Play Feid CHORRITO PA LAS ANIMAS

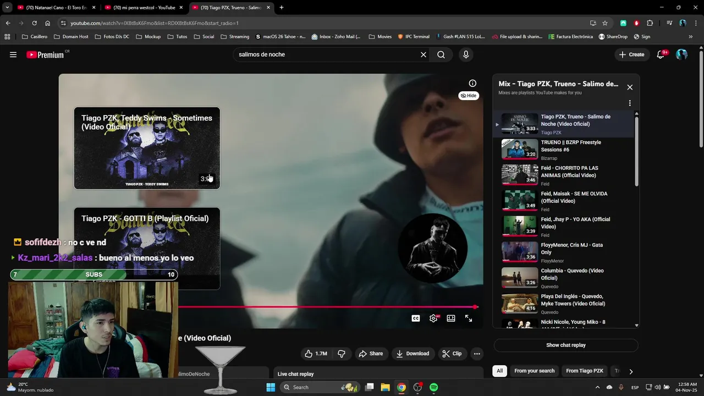565,175
